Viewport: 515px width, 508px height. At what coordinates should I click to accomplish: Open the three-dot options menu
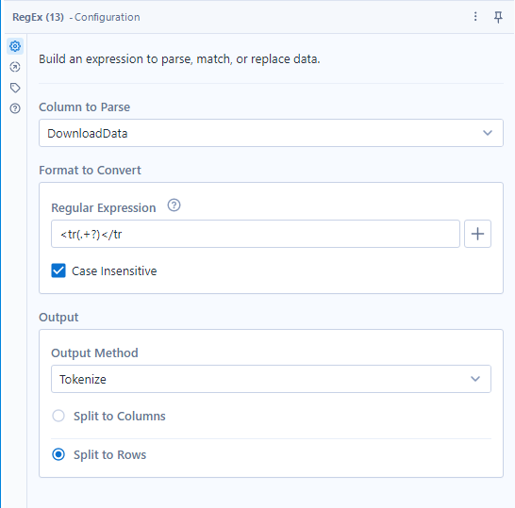(x=475, y=16)
